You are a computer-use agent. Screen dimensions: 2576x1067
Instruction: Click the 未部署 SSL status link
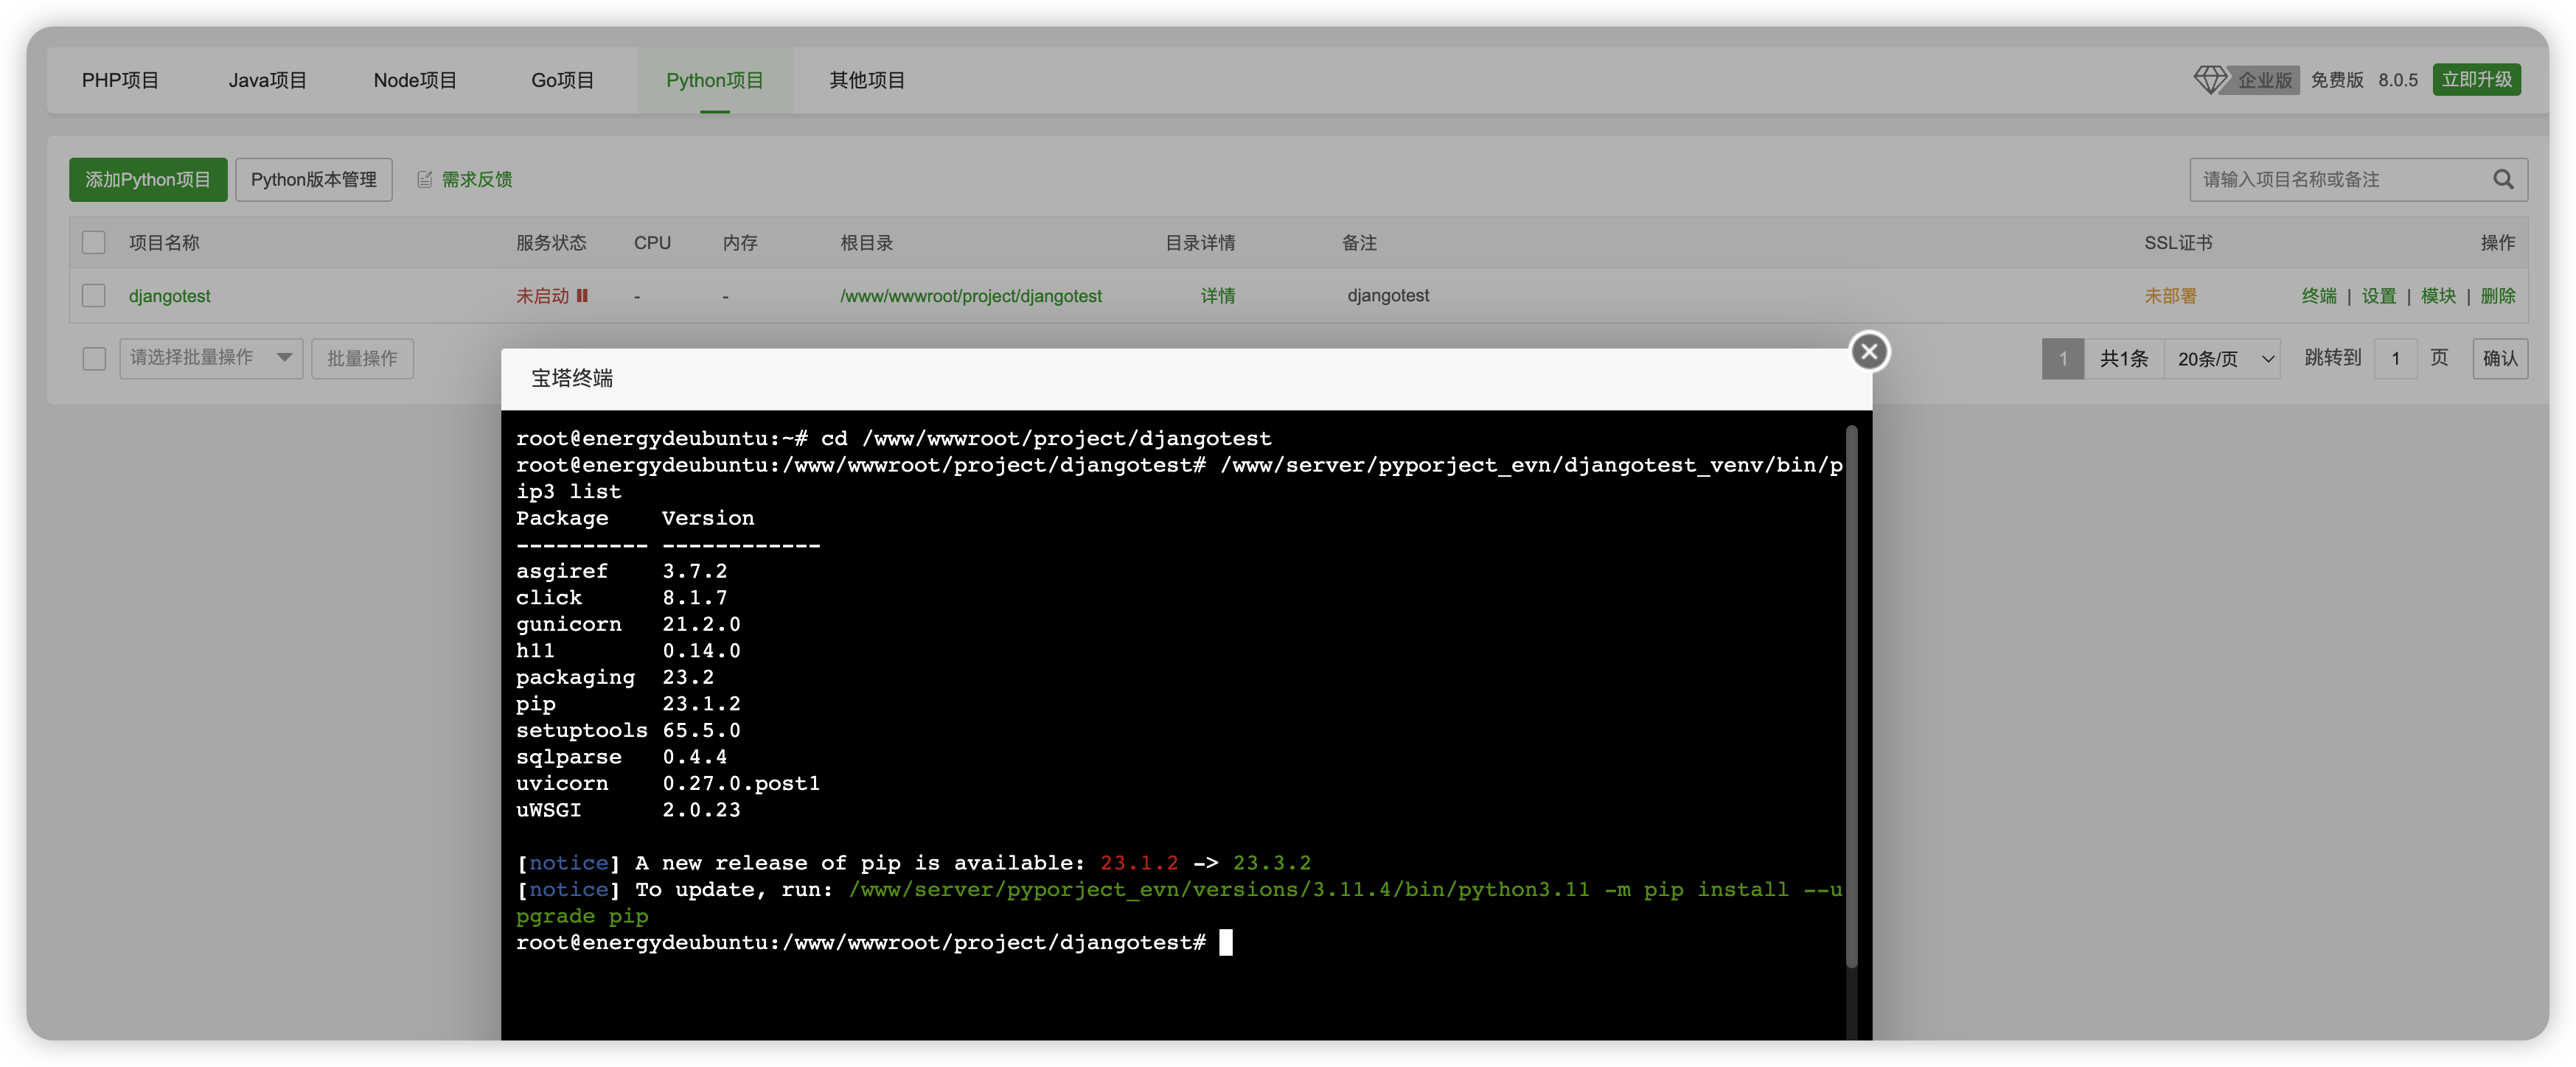pyautogui.click(x=2170, y=295)
